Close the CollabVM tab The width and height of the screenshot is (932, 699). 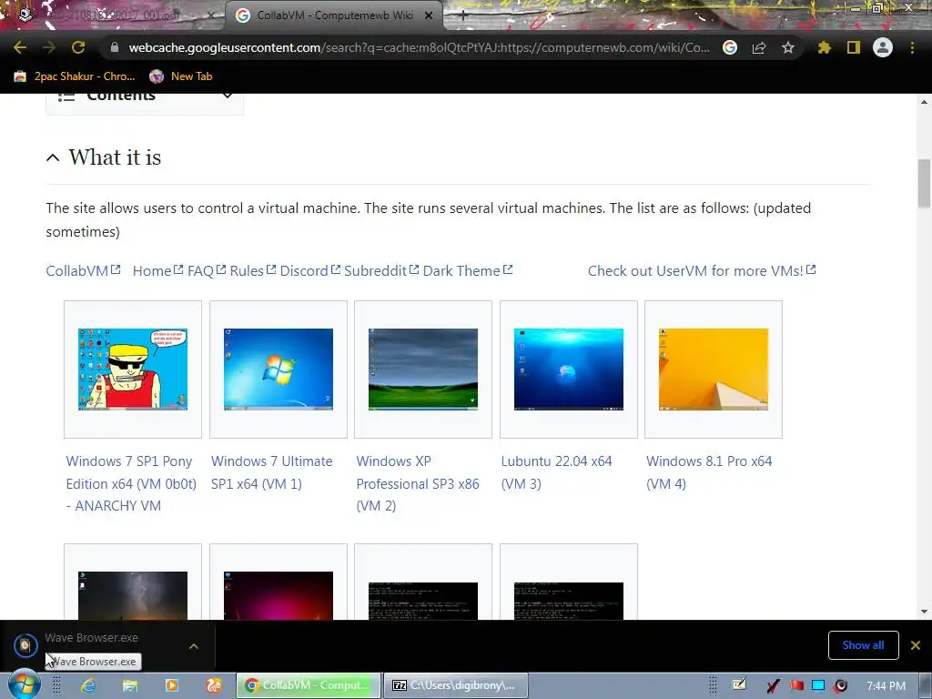coord(429,15)
